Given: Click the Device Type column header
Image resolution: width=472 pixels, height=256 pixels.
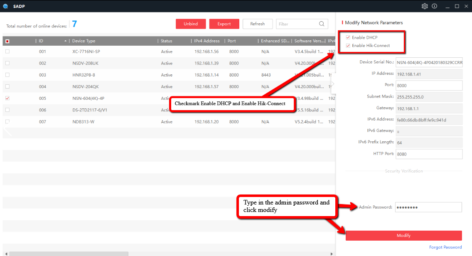Looking at the screenshot, I should pyautogui.click(x=84, y=41).
